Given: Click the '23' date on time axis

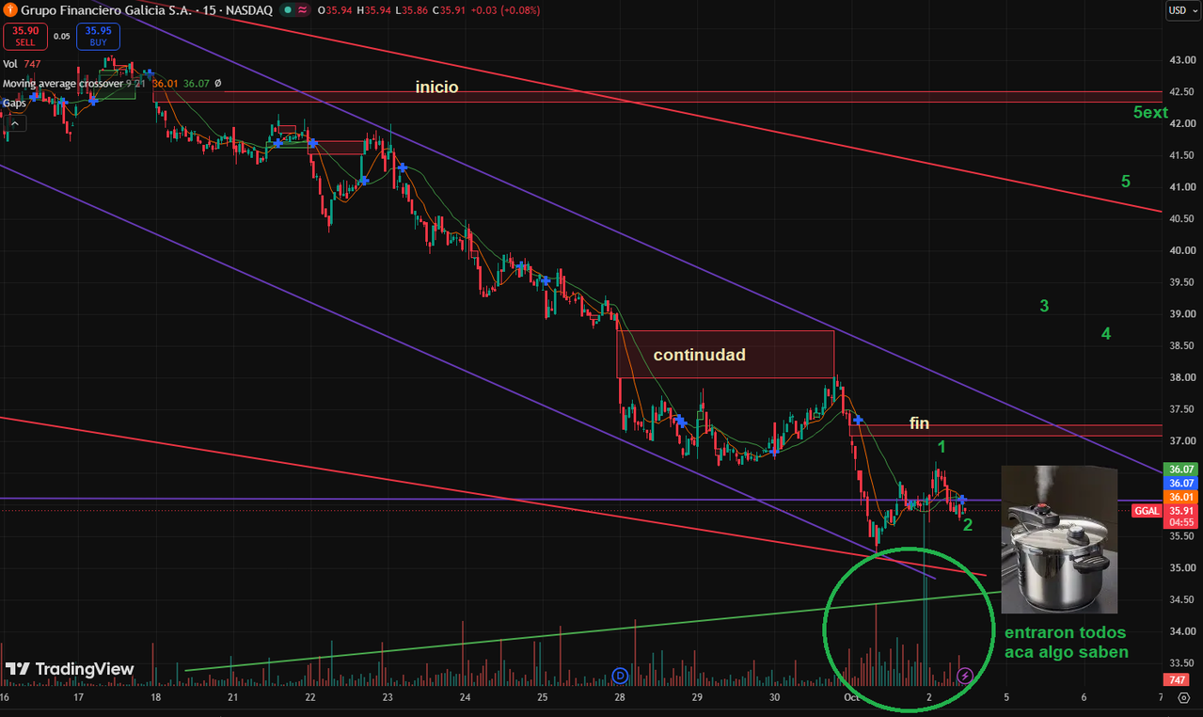Looking at the screenshot, I should [x=388, y=697].
